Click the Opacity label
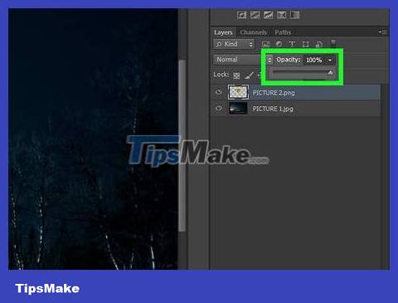Image resolution: width=398 pixels, height=303 pixels. [x=289, y=60]
